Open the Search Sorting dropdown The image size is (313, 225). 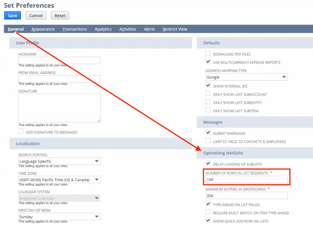(59, 161)
